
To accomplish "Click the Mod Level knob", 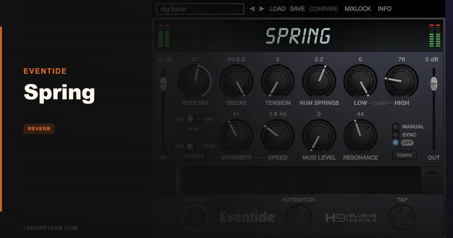I will tap(319, 136).
